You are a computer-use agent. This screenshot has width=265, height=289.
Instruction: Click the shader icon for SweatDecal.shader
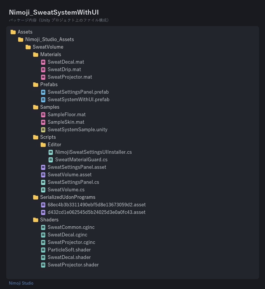(43, 257)
